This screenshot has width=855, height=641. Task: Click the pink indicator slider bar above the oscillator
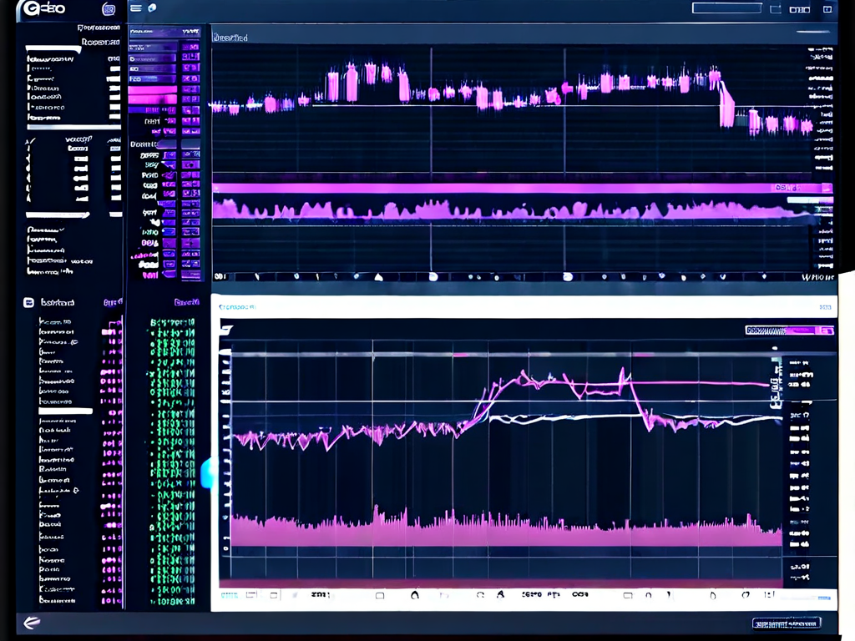(501, 188)
